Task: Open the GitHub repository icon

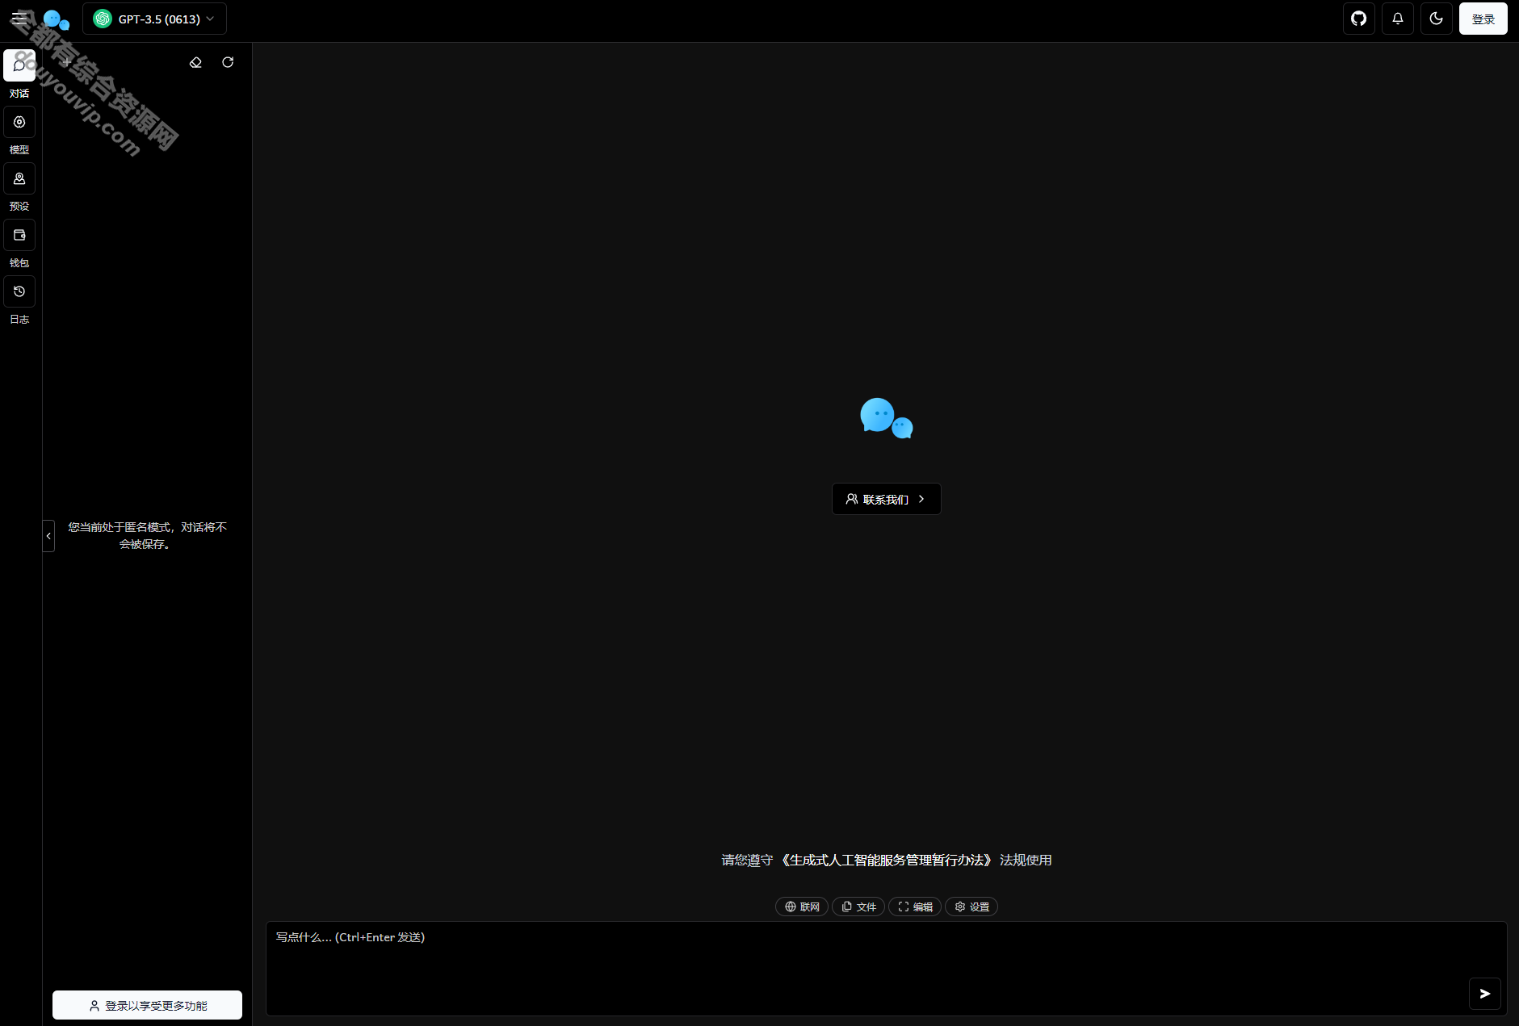Action: [x=1359, y=19]
